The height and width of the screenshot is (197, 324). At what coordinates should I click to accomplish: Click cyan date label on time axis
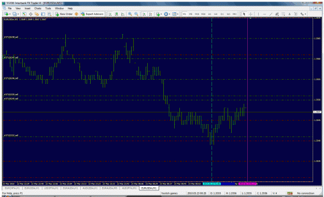pyautogui.click(x=212, y=184)
